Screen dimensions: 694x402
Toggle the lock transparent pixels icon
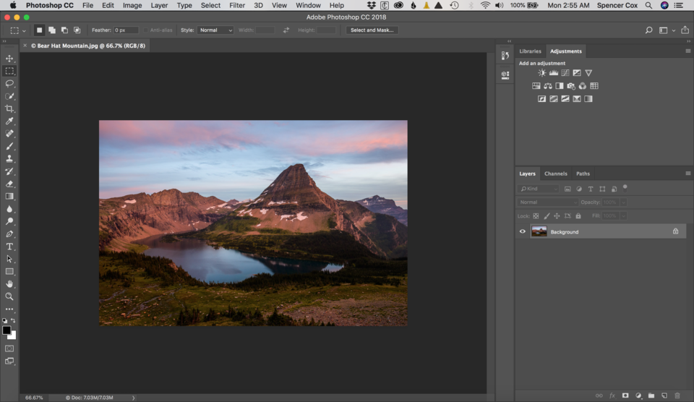[536, 216]
